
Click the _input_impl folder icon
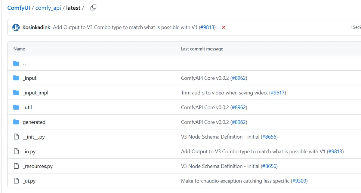click(x=16, y=93)
